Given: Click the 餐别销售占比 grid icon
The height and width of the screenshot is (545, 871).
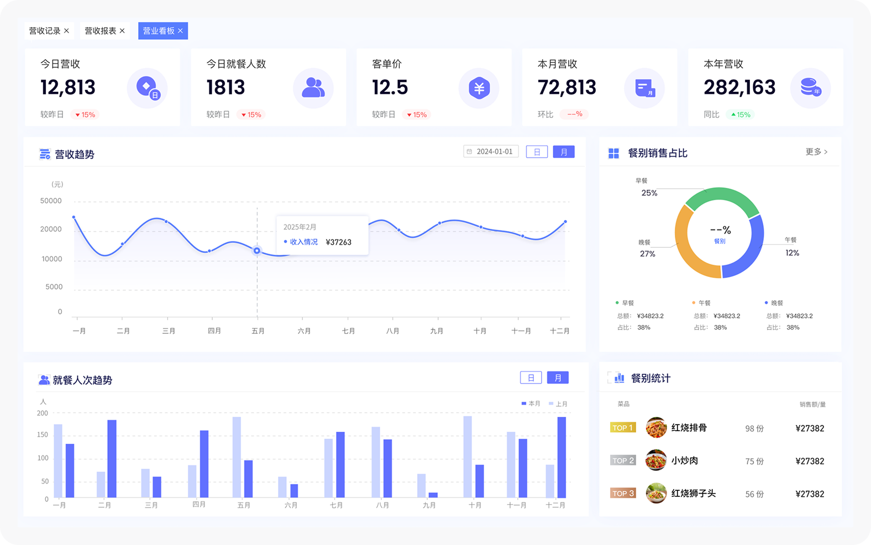Looking at the screenshot, I should 613,153.
